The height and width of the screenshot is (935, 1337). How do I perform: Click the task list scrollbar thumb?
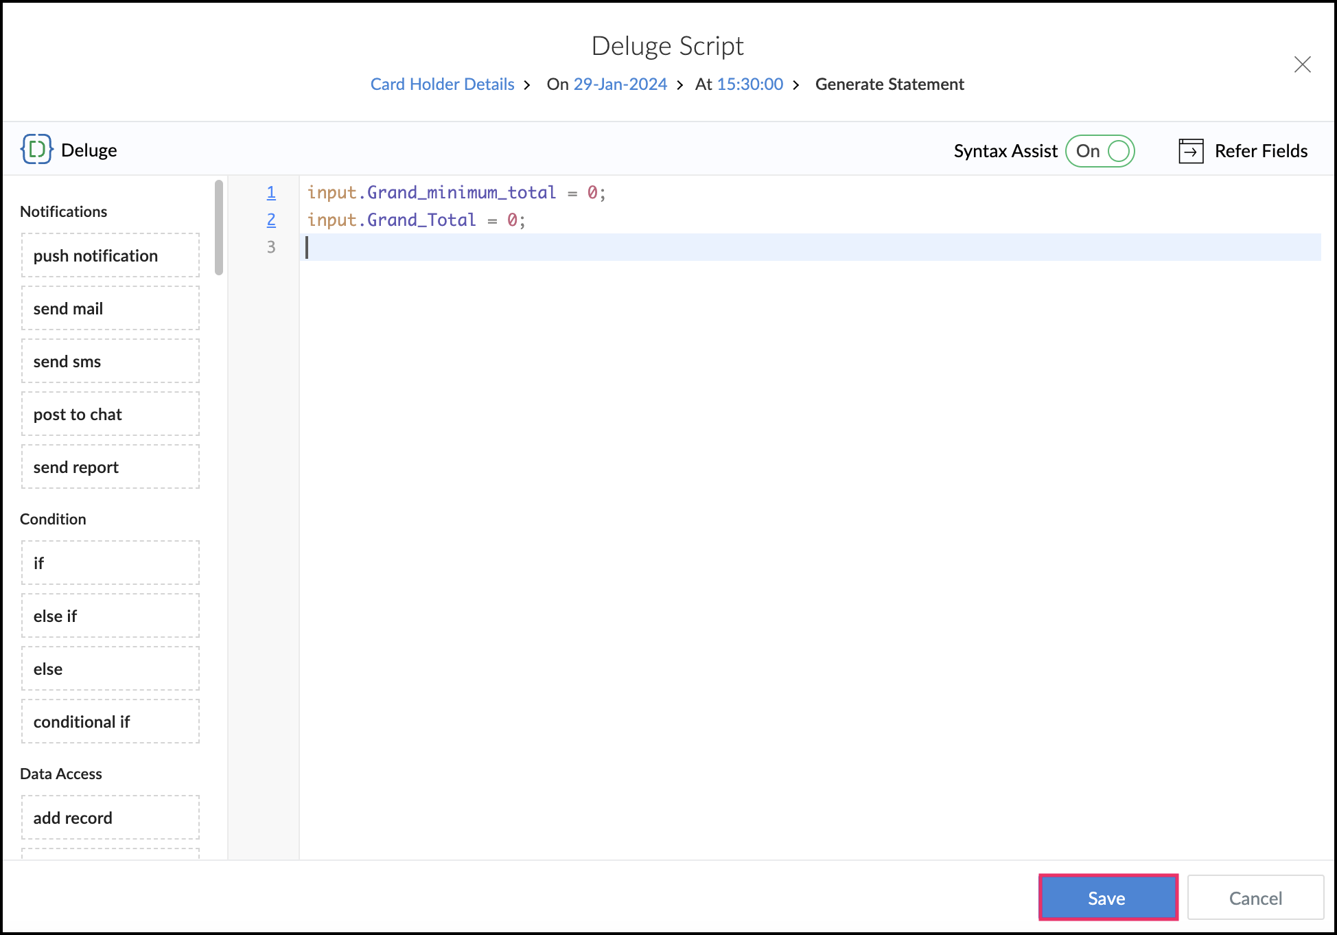(x=219, y=227)
